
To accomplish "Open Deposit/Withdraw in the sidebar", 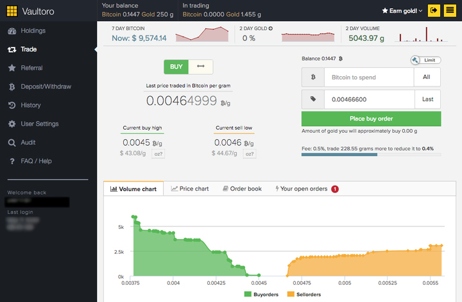I will tap(46, 87).
